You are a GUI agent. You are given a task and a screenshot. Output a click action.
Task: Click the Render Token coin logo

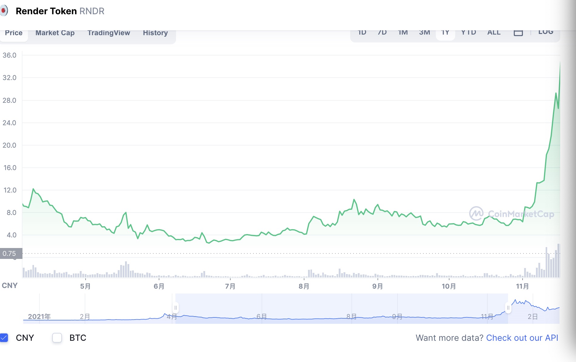tap(4, 11)
